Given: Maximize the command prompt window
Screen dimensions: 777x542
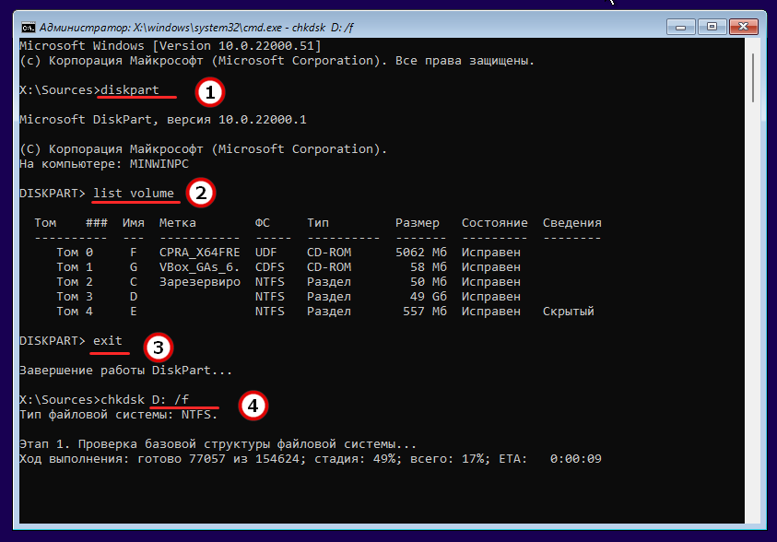Looking at the screenshot, I should pyautogui.click(x=712, y=27).
